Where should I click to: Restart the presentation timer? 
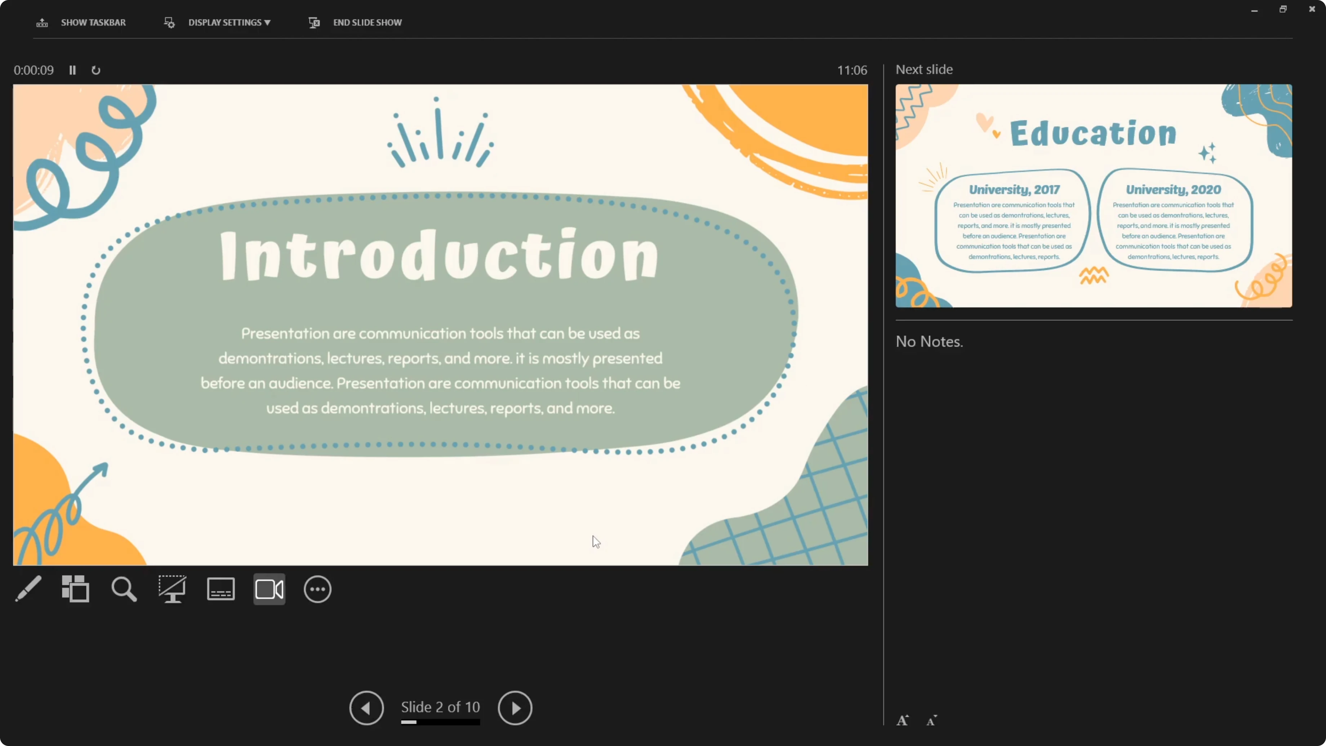click(x=96, y=70)
